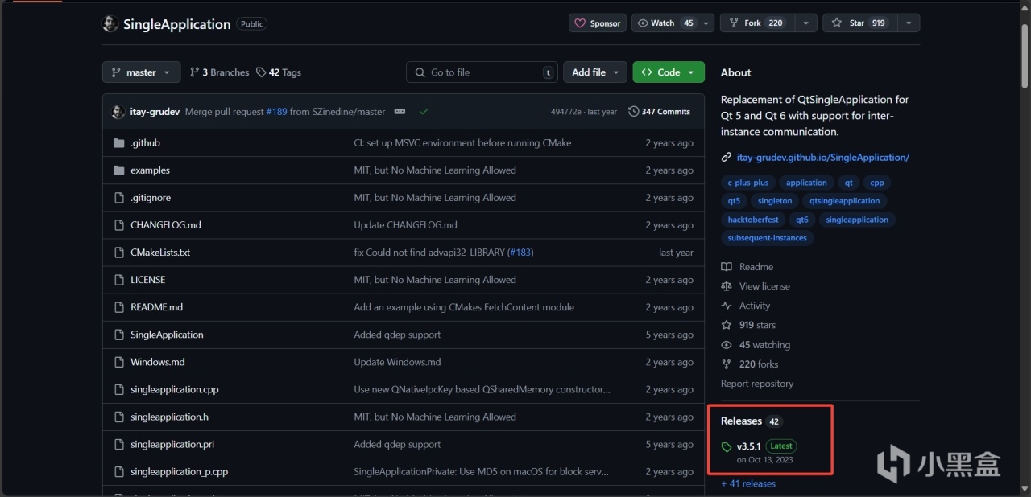Open View license link
Viewport: 1031px width, 497px height.
pos(756,286)
